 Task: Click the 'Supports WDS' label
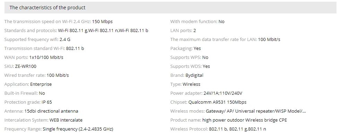(186, 66)
